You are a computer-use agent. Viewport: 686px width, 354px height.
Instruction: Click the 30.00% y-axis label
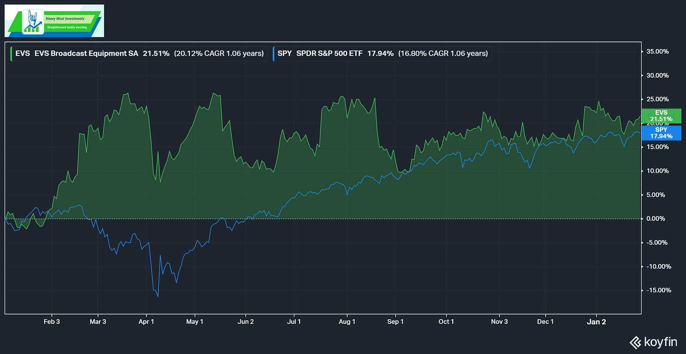pyautogui.click(x=659, y=75)
